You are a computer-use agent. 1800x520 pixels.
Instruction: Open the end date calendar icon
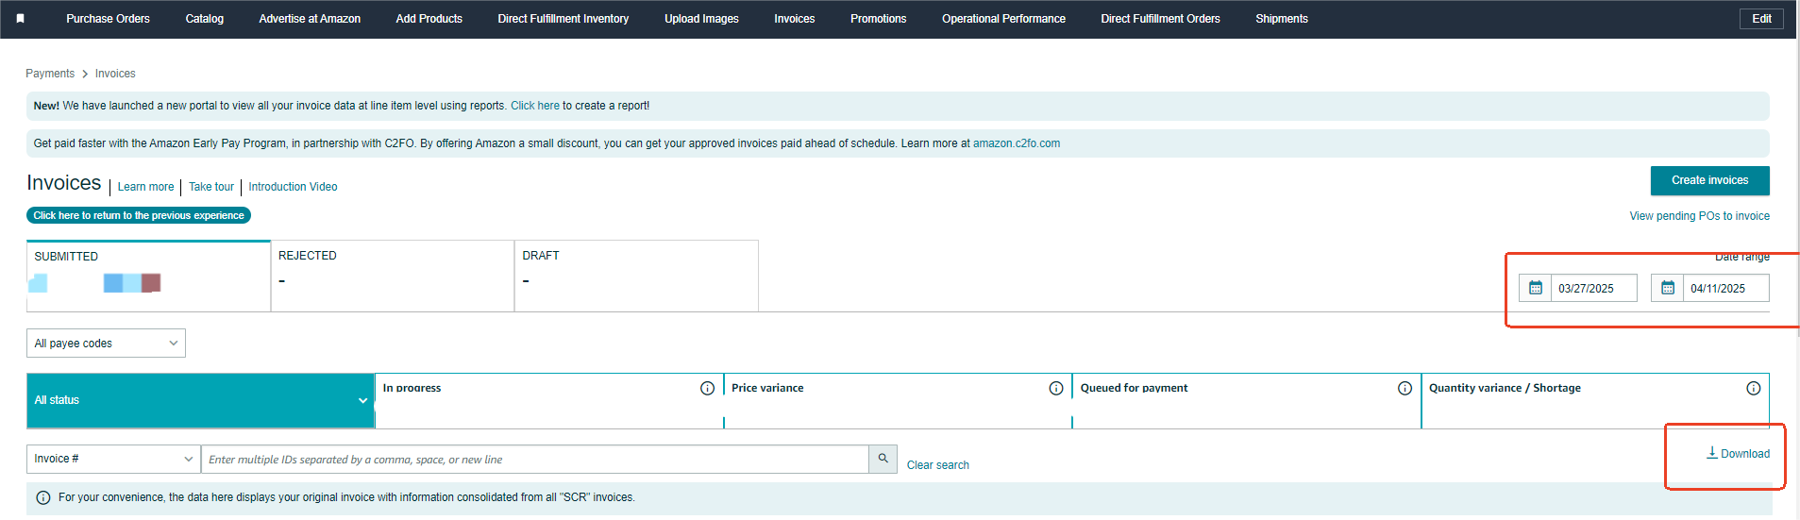pyautogui.click(x=1667, y=288)
